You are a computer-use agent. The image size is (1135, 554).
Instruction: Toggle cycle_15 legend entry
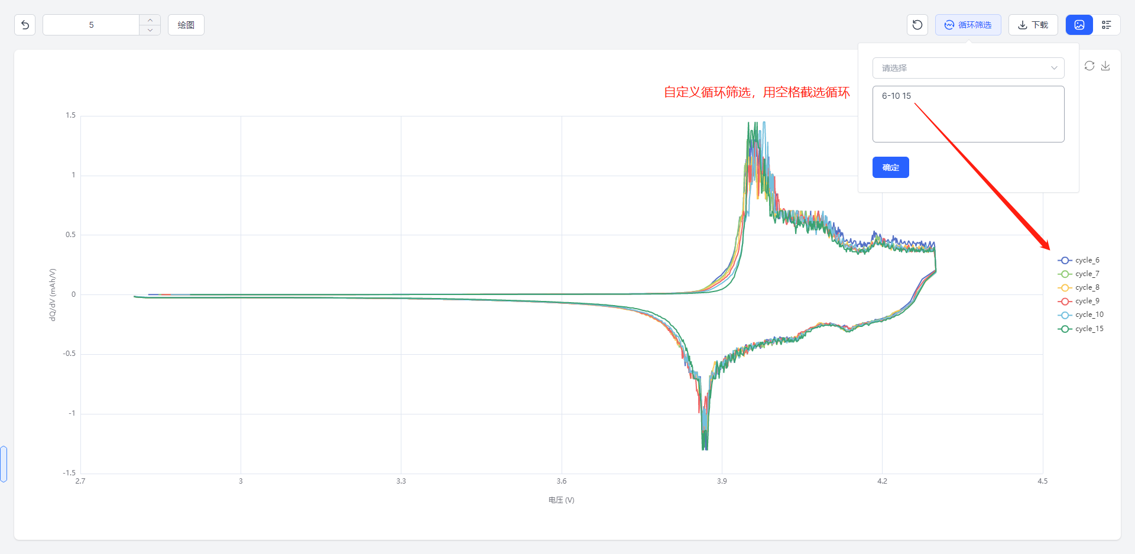click(1081, 329)
